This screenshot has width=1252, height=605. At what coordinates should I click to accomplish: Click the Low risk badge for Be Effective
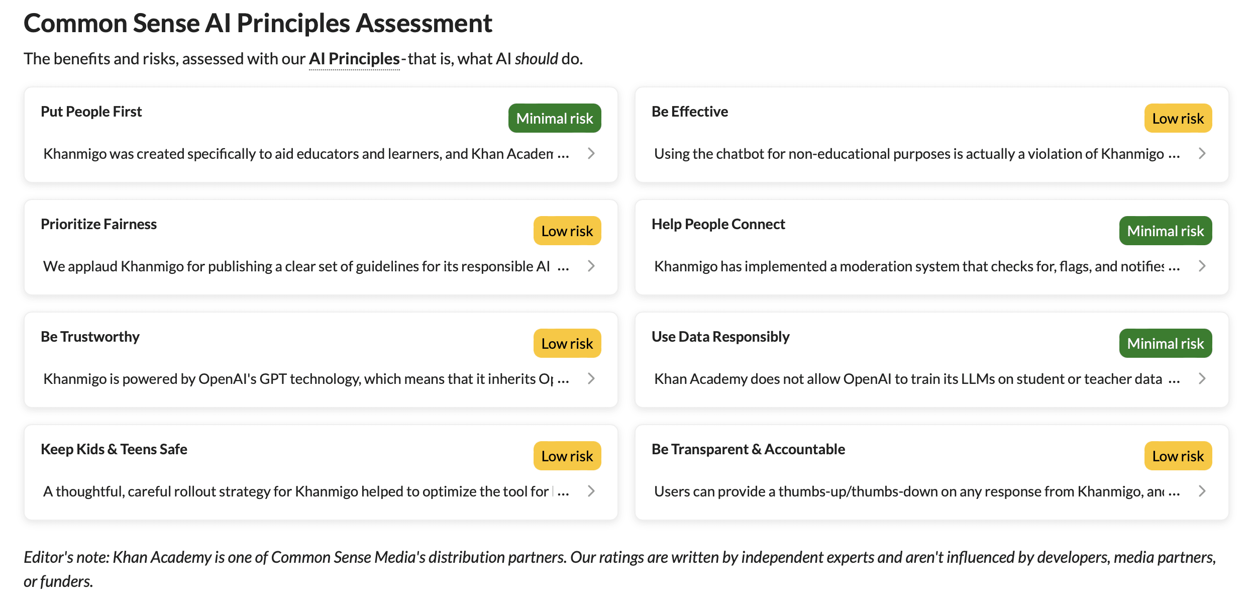point(1178,118)
